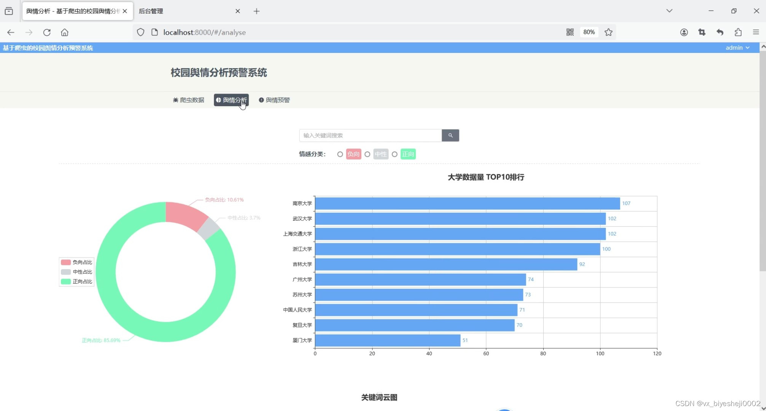
Task: Switch to the 后台管理 browser tab
Action: point(183,11)
